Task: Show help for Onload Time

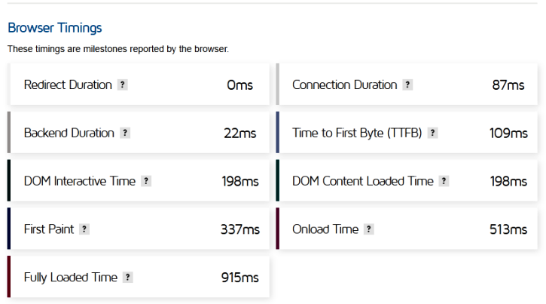Action: click(x=369, y=229)
